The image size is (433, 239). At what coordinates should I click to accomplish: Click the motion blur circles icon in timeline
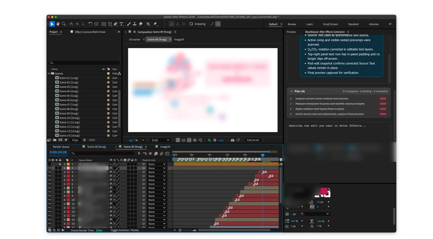(161, 153)
